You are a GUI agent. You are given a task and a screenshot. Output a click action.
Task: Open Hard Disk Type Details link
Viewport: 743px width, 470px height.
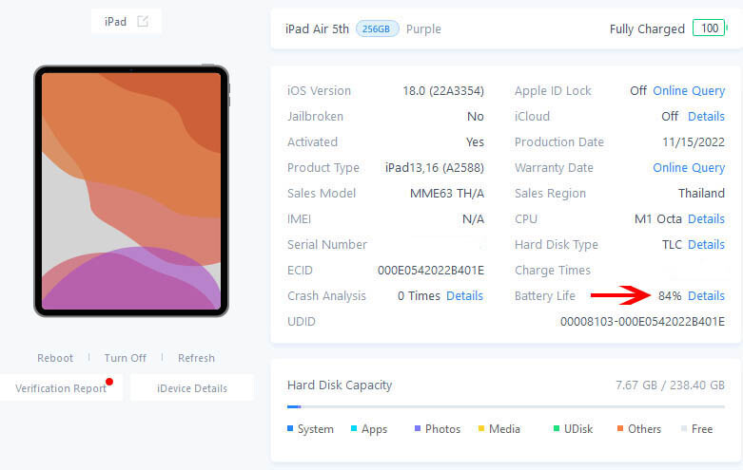point(706,244)
